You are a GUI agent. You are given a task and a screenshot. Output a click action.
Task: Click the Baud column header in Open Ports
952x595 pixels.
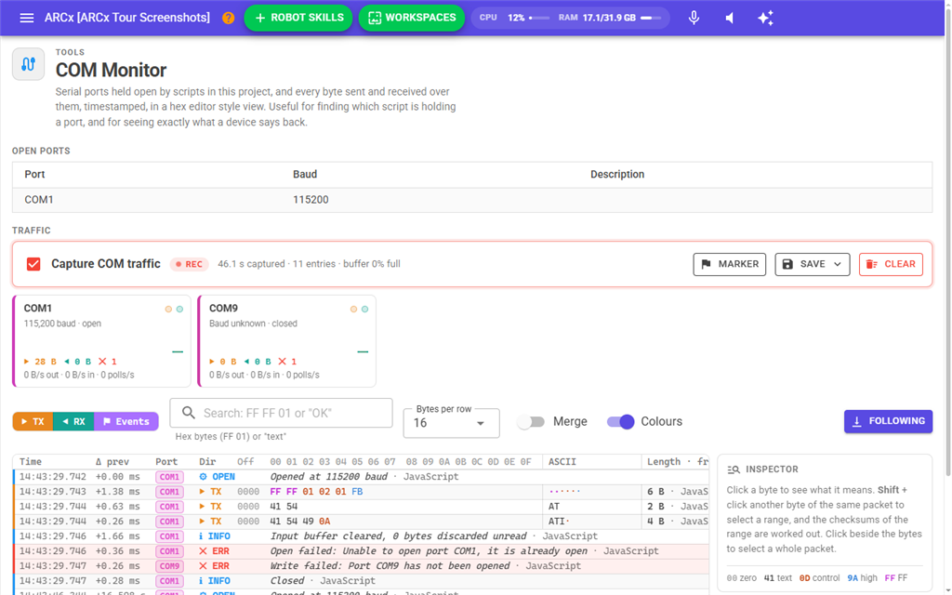305,174
